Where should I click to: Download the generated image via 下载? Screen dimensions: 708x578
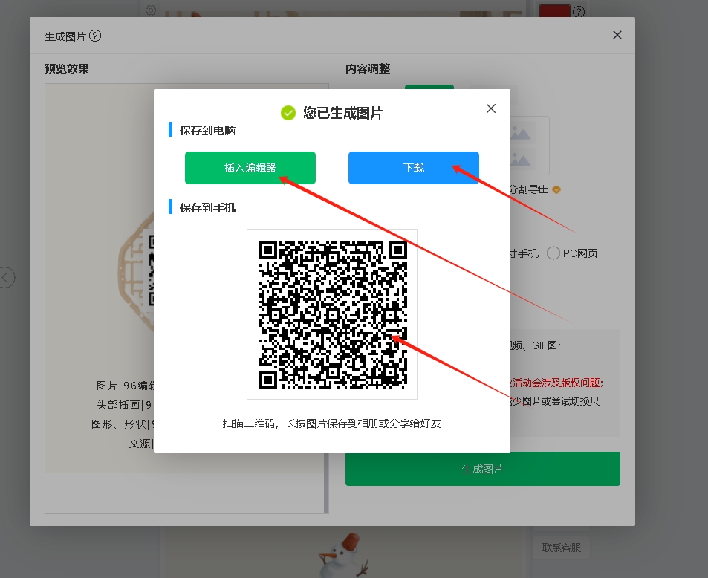pos(413,168)
